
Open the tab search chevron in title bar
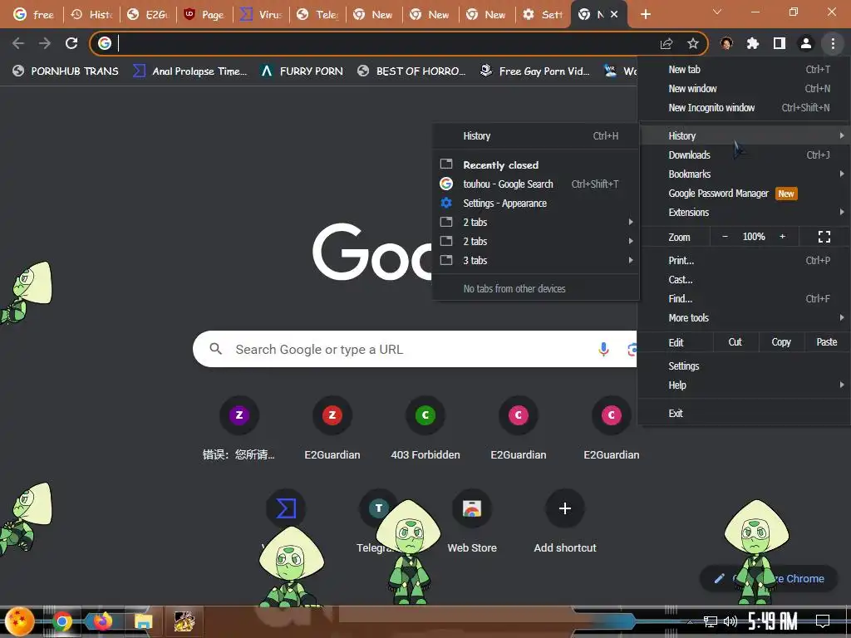(x=717, y=12)
